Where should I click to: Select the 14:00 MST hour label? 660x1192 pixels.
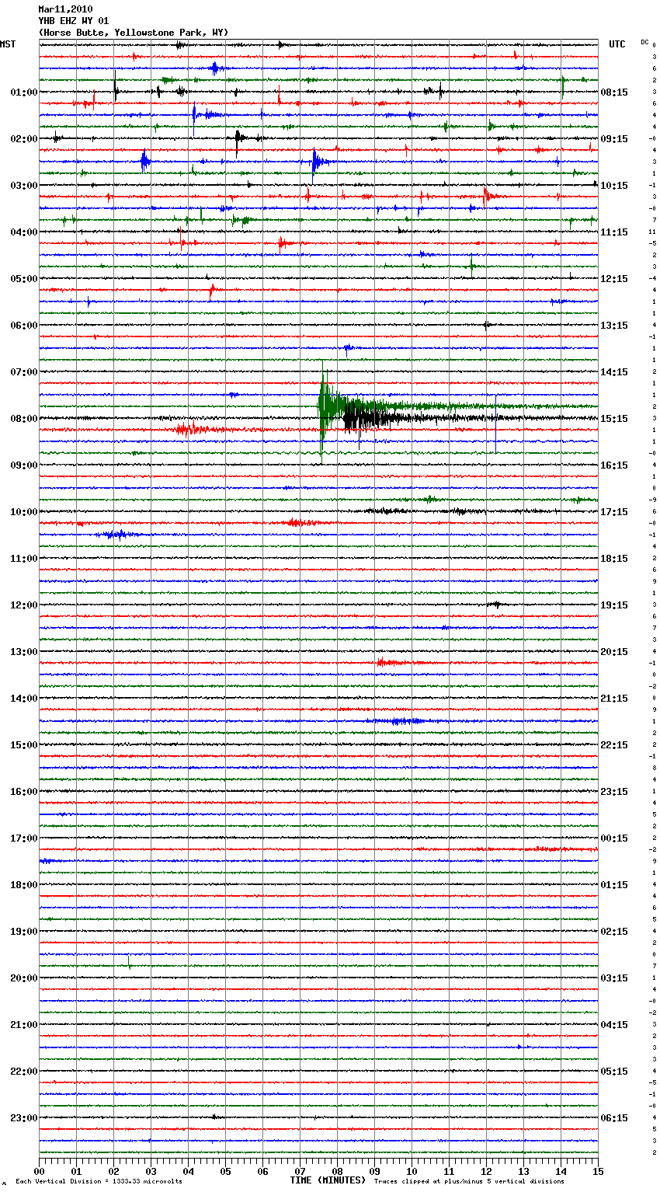point(24,699)
